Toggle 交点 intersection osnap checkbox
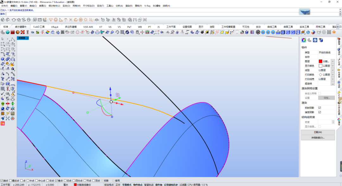 pyautogui.click(x=47, y=181)
